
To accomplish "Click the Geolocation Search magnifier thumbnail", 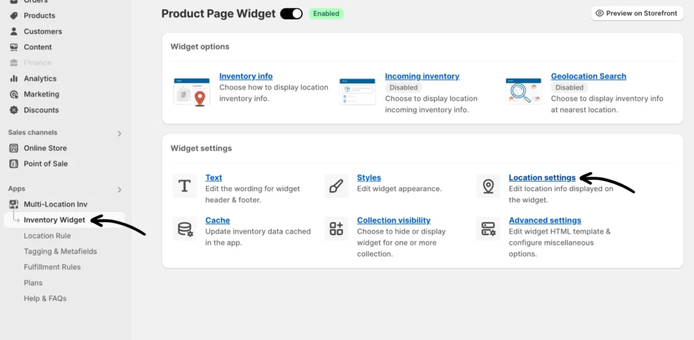I will (x=523, y=91).
